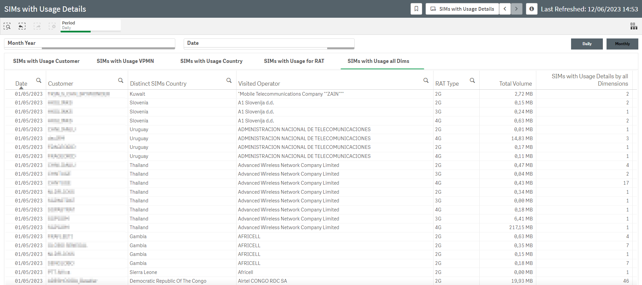Search in the Customer column
Image resolution: width=642 pixels, height=285 pixels.
[x=120, y=80]
